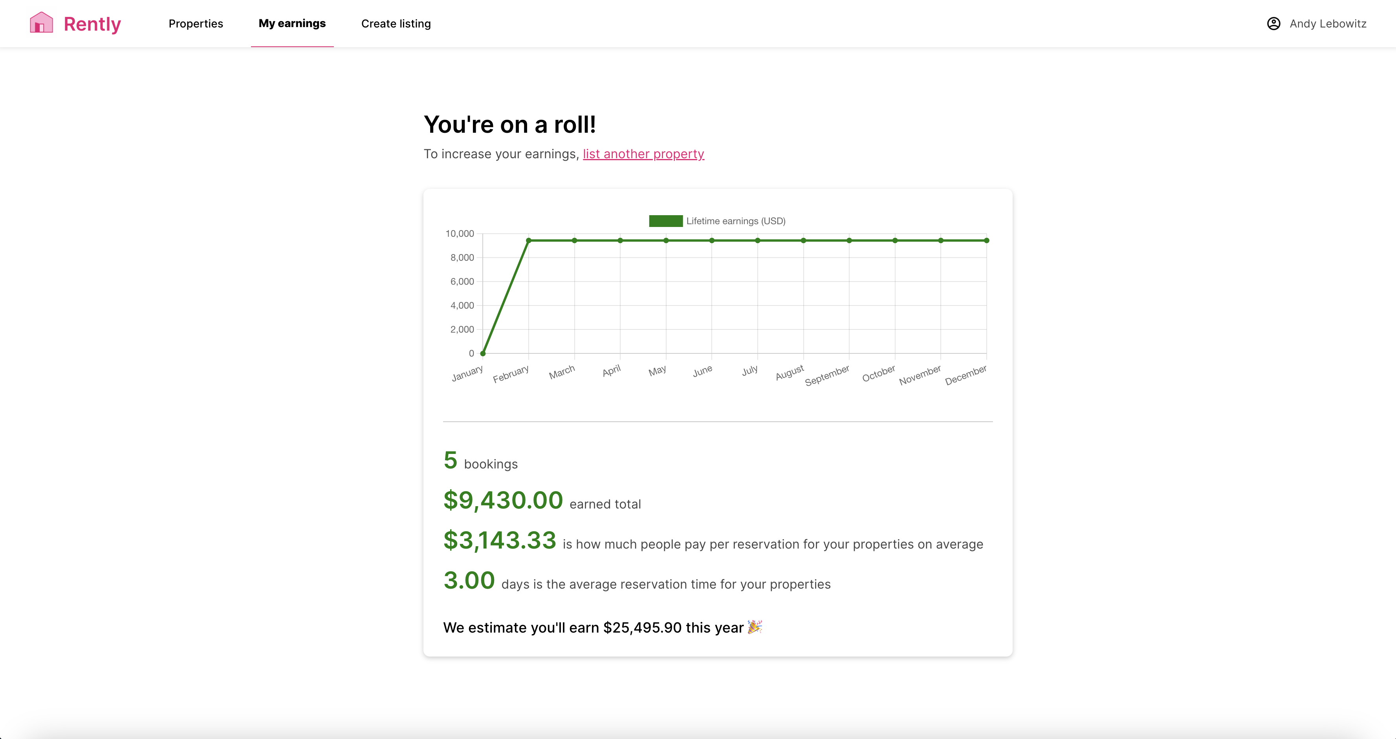This screenshot has height=739, width=1396.
Task: Click the 5 bookings statistic
Action: click(x=450, y=461)
